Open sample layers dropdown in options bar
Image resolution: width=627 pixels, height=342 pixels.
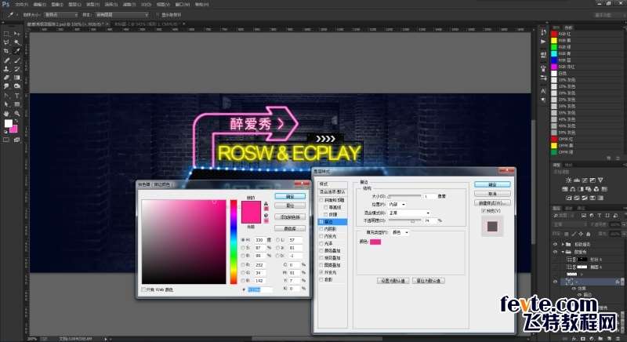coord(121,14)
